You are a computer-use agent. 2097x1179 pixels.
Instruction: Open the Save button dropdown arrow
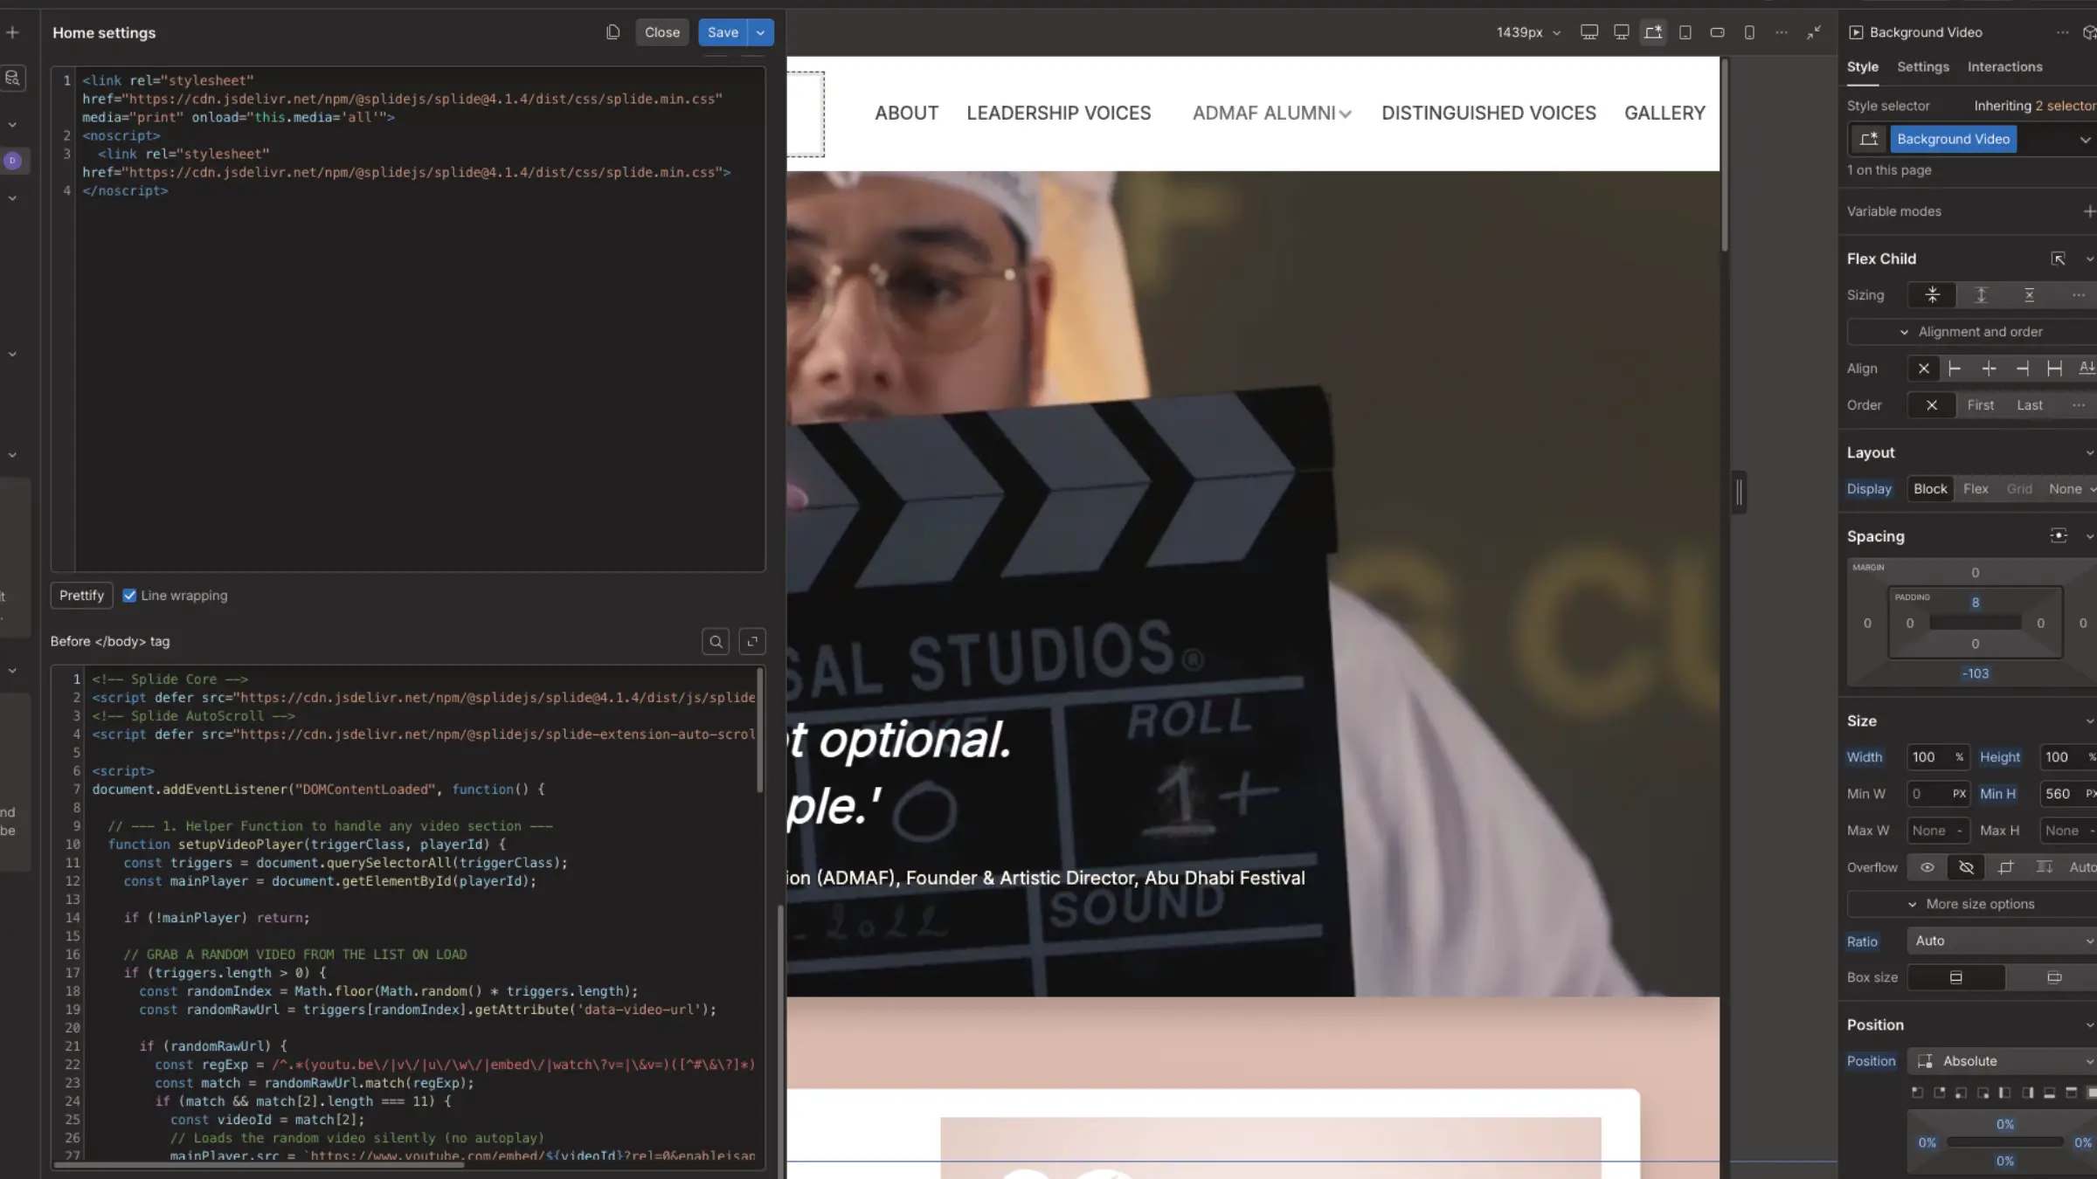click(x=761, y=32)
